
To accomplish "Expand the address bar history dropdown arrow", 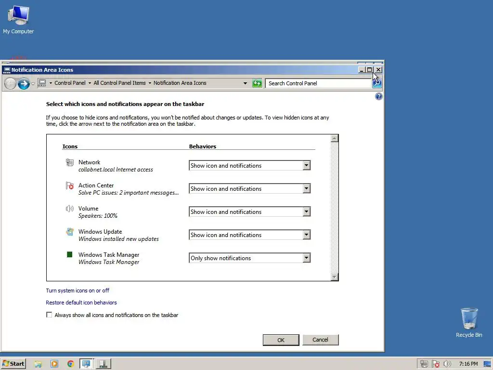I will click(245, 83).
